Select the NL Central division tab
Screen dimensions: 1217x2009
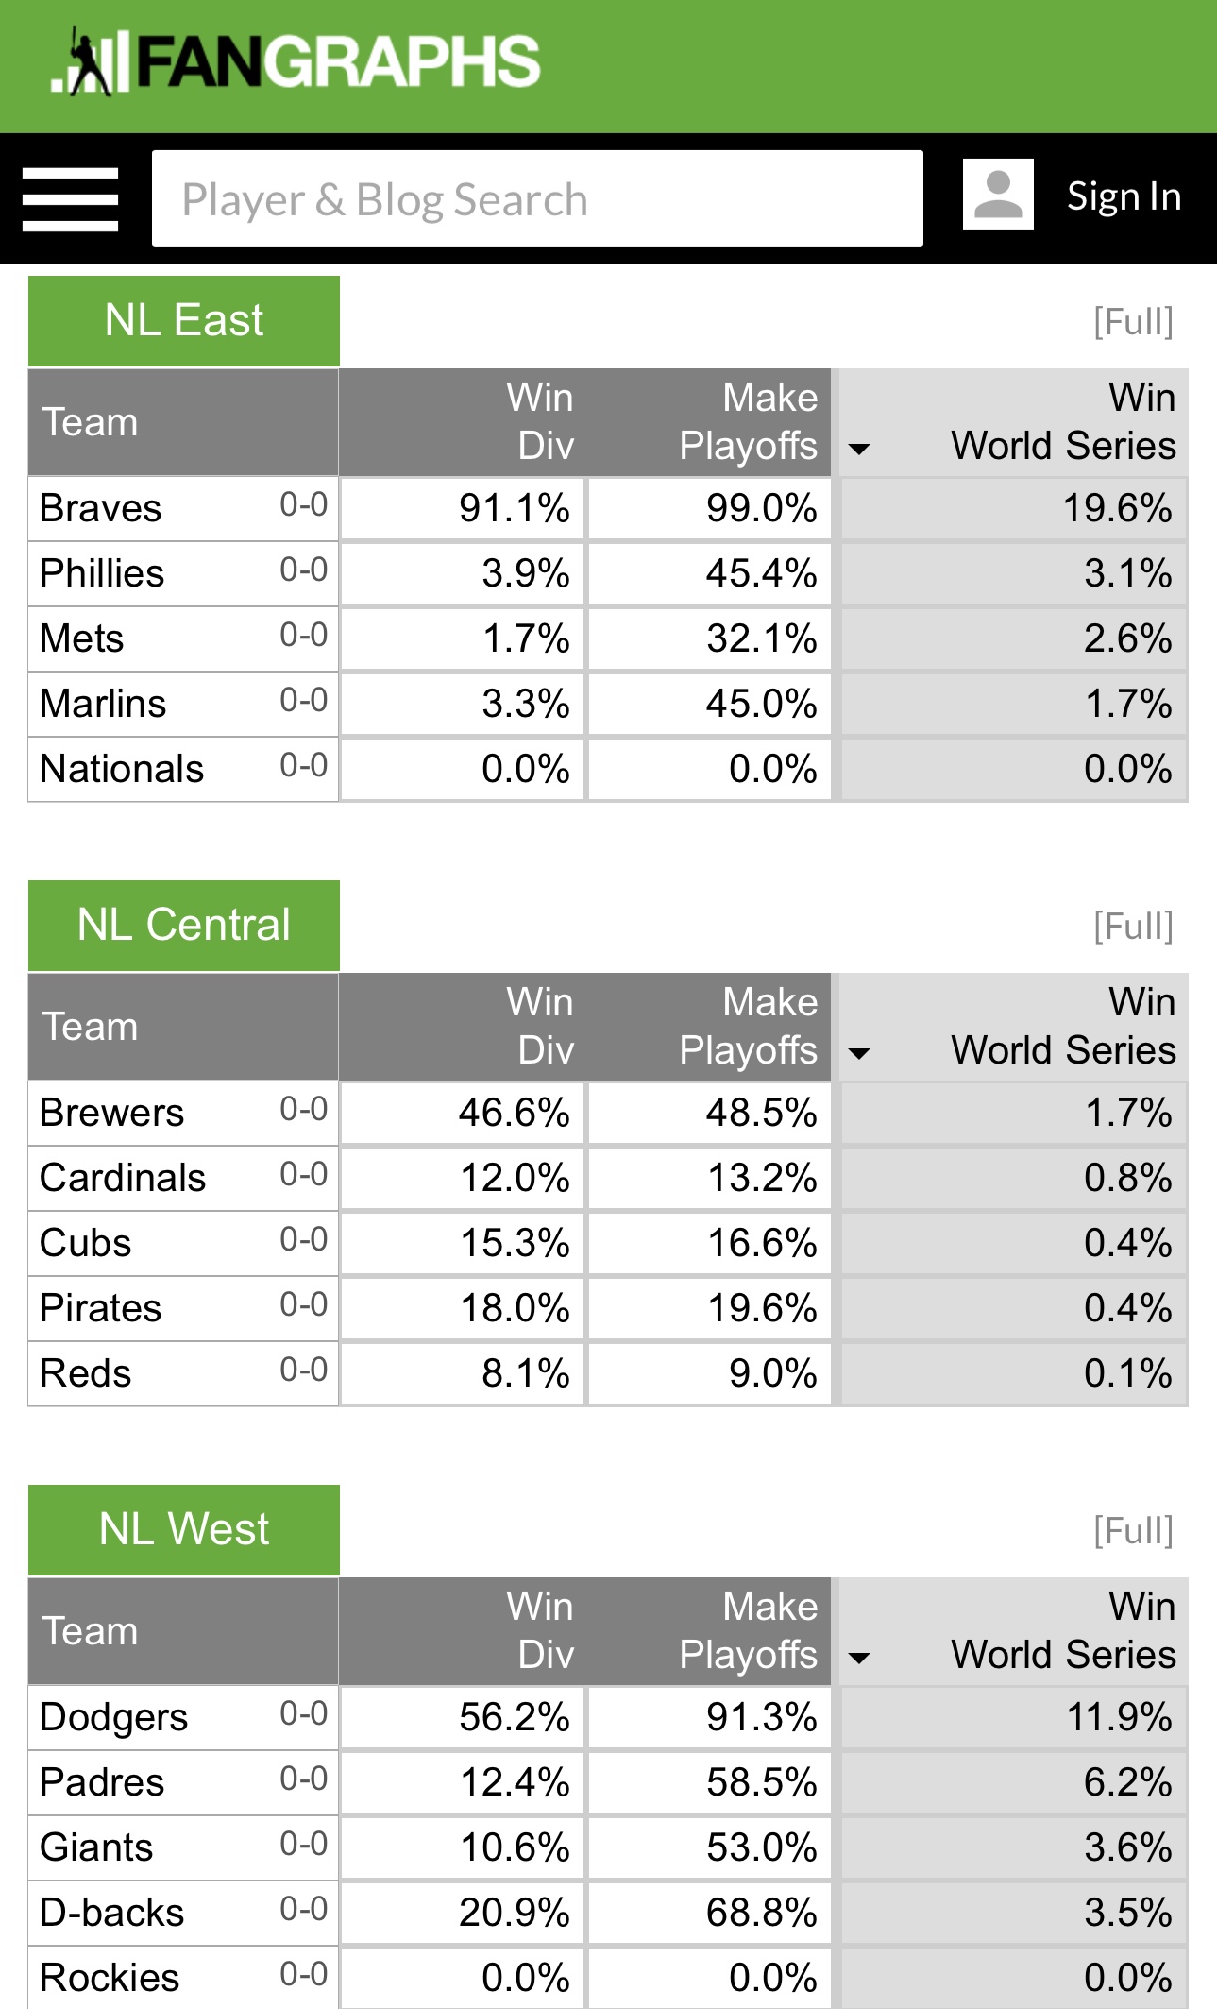184,925
